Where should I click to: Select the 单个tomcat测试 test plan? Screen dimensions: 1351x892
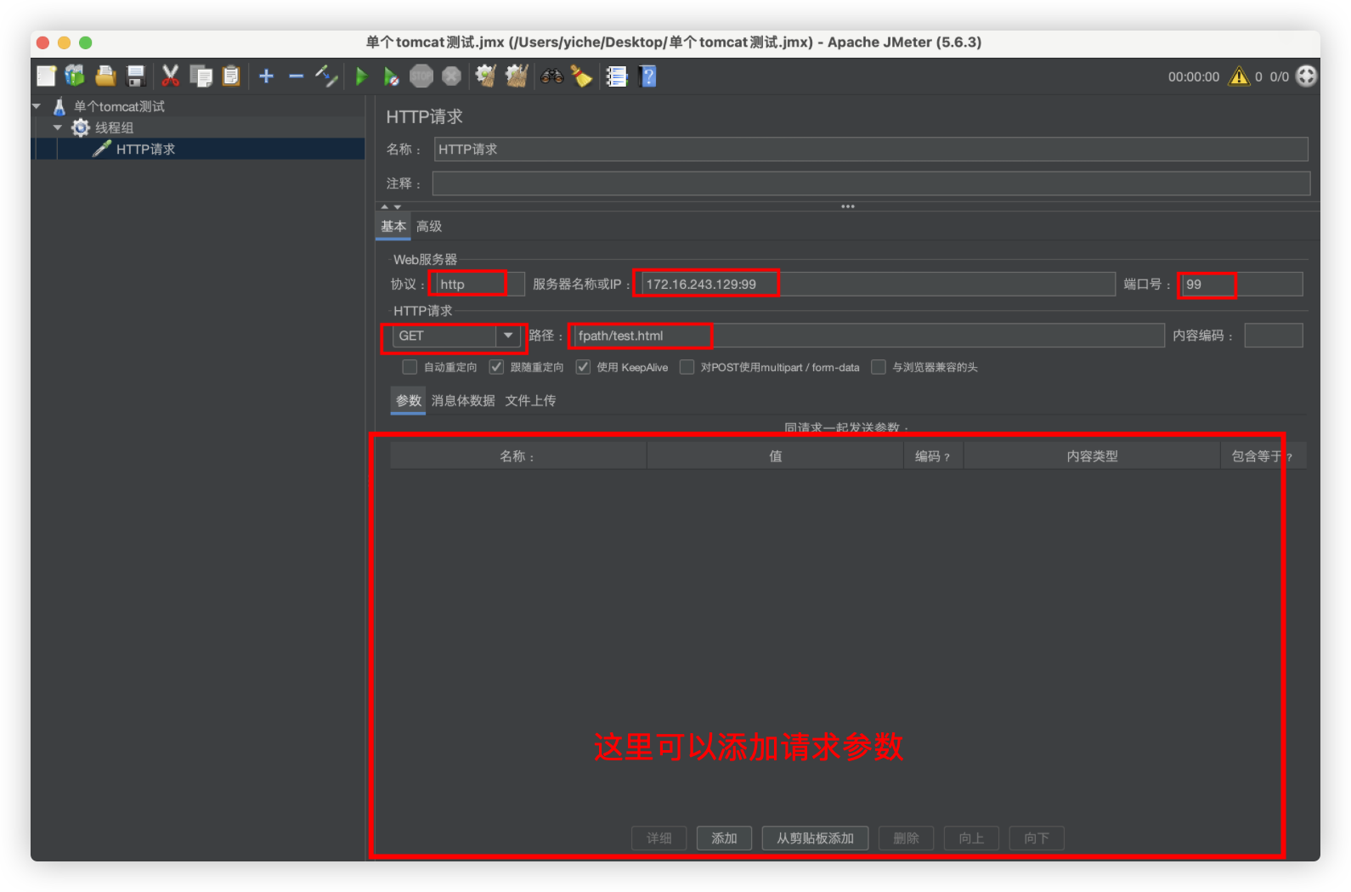pos(119,106)
